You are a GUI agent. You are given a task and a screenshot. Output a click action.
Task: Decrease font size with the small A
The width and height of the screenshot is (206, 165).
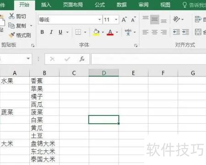(133, 20)
